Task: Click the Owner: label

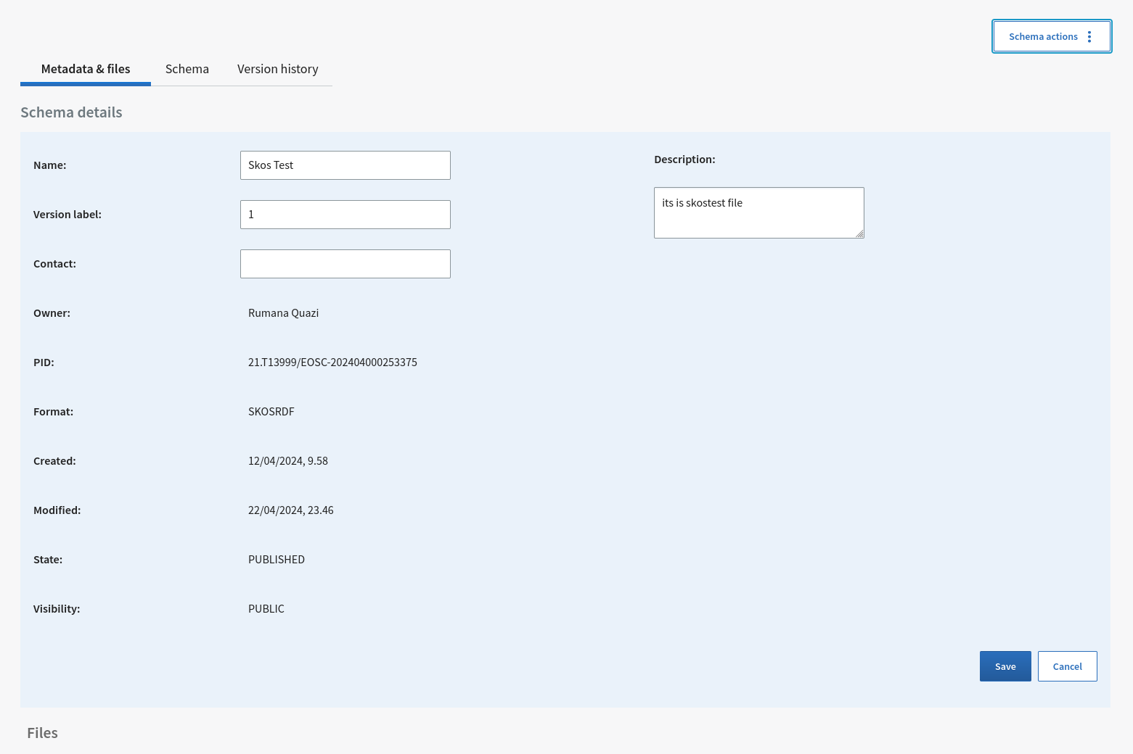Action: [52, 313]
